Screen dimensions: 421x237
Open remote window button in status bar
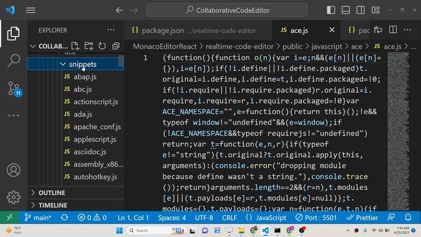click(x=10, y=217)
